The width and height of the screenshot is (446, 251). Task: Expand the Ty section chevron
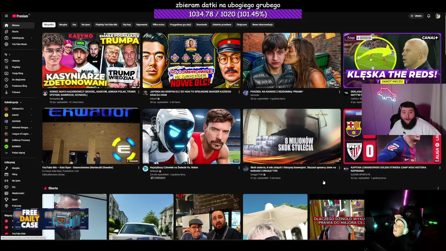point(9,55)
